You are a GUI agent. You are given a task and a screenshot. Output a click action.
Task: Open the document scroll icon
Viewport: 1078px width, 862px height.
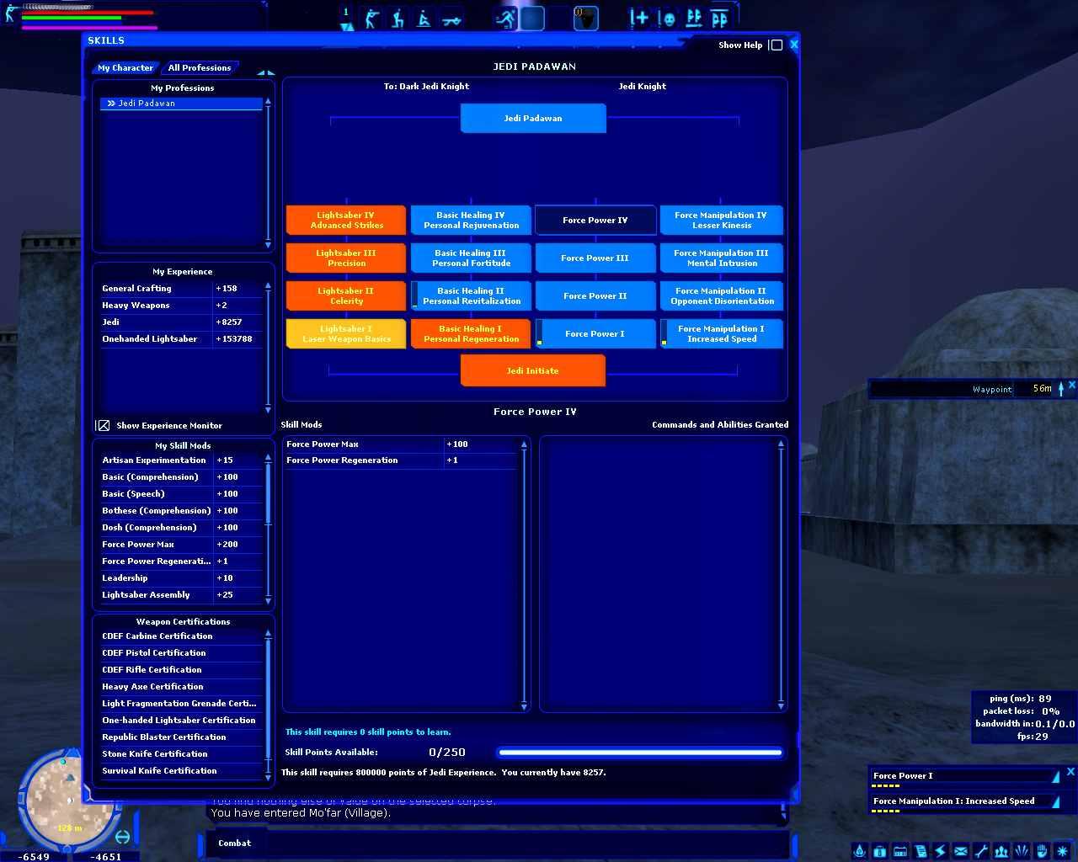click(x=921, y=851)
